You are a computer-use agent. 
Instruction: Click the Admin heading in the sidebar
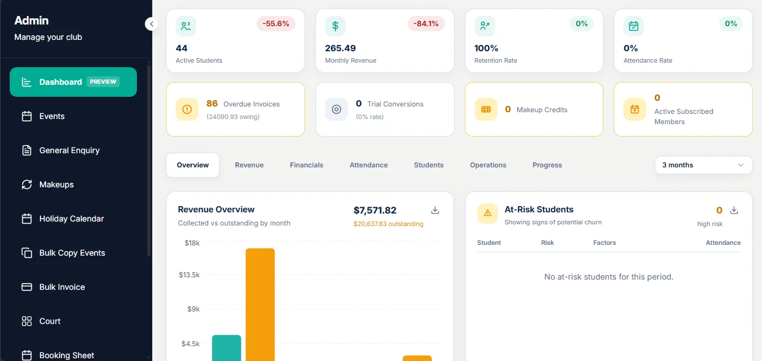point(31,20)
